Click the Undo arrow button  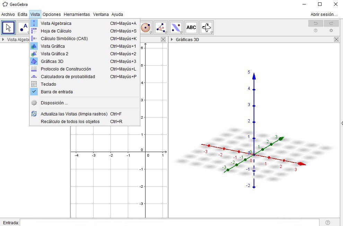[x=315, y=23]
